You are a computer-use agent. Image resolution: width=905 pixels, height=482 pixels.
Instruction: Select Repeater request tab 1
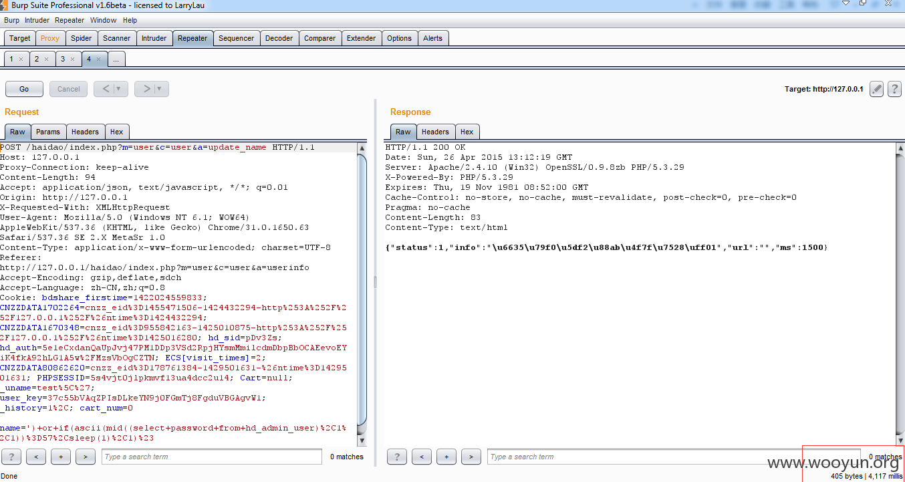click(x=11, y=59)
